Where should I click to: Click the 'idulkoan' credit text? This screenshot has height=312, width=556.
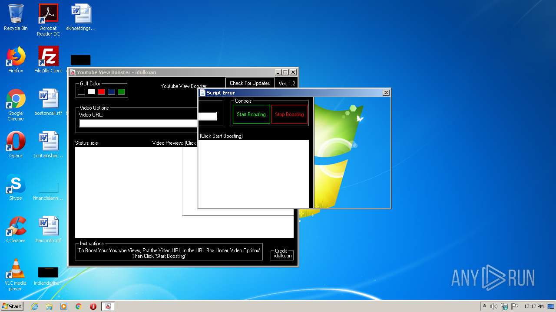coord(283,256)
